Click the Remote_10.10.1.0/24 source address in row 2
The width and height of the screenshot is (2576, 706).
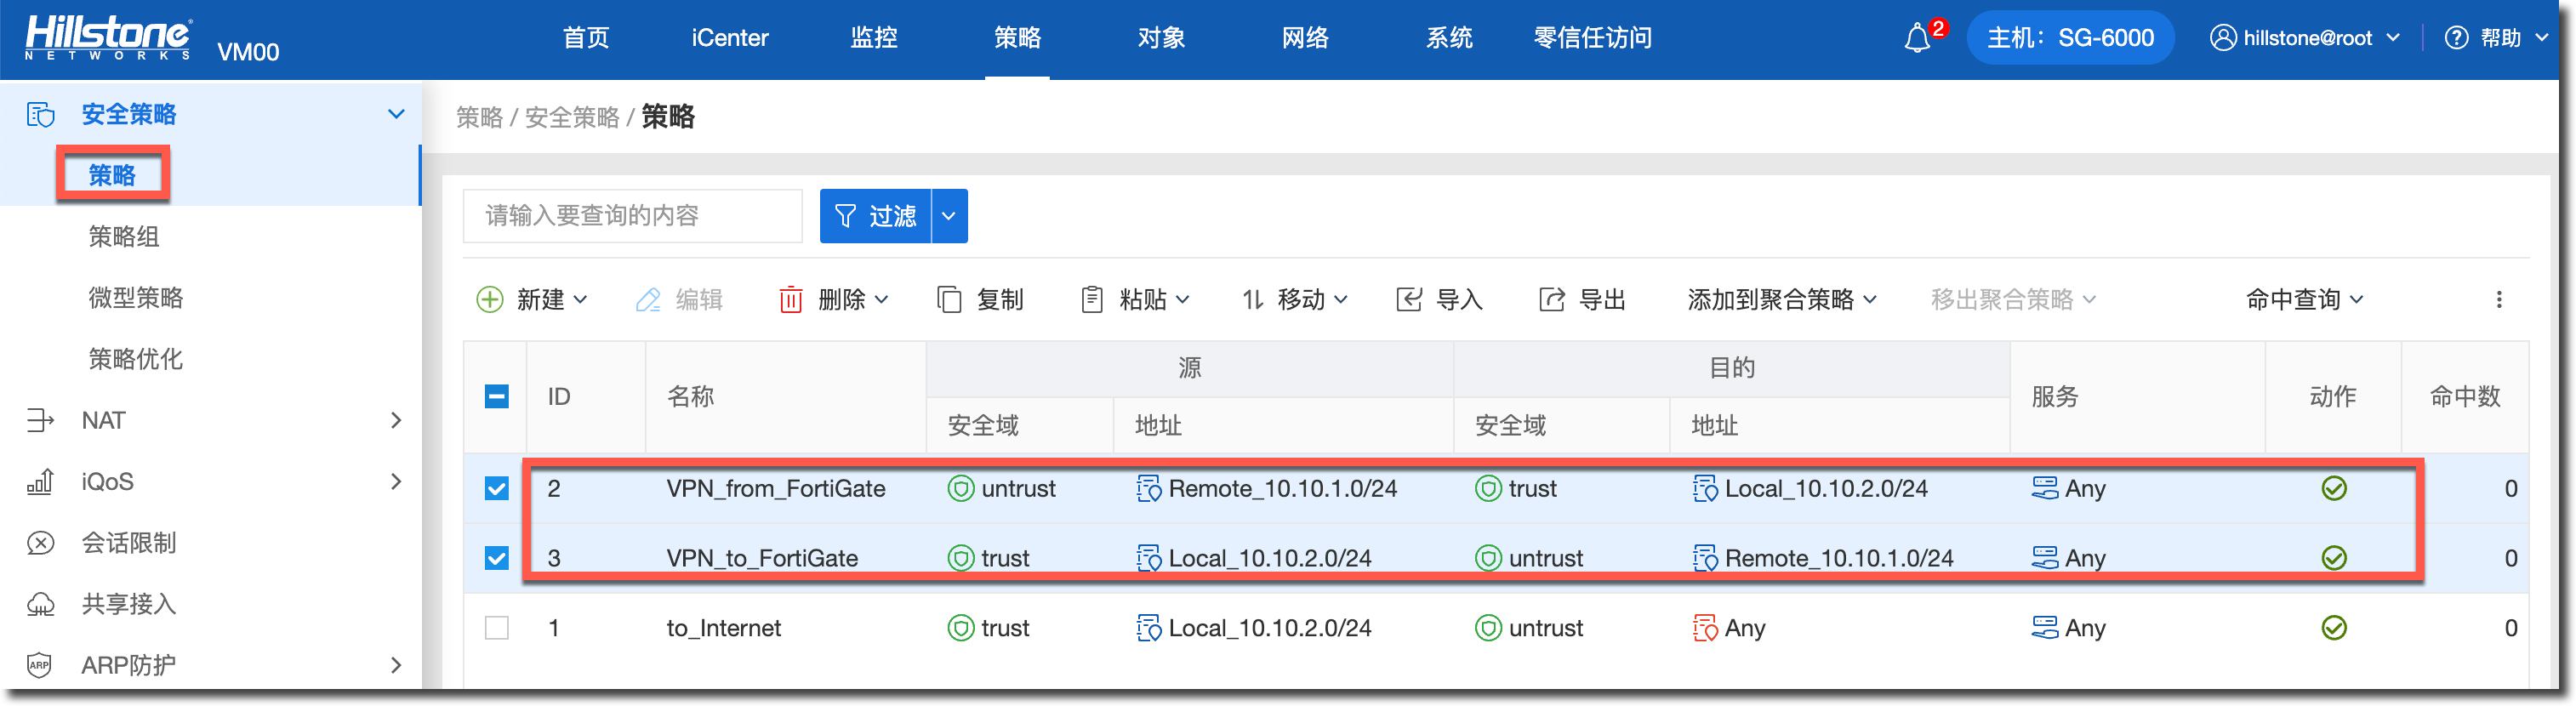[x=1283, y=488]
